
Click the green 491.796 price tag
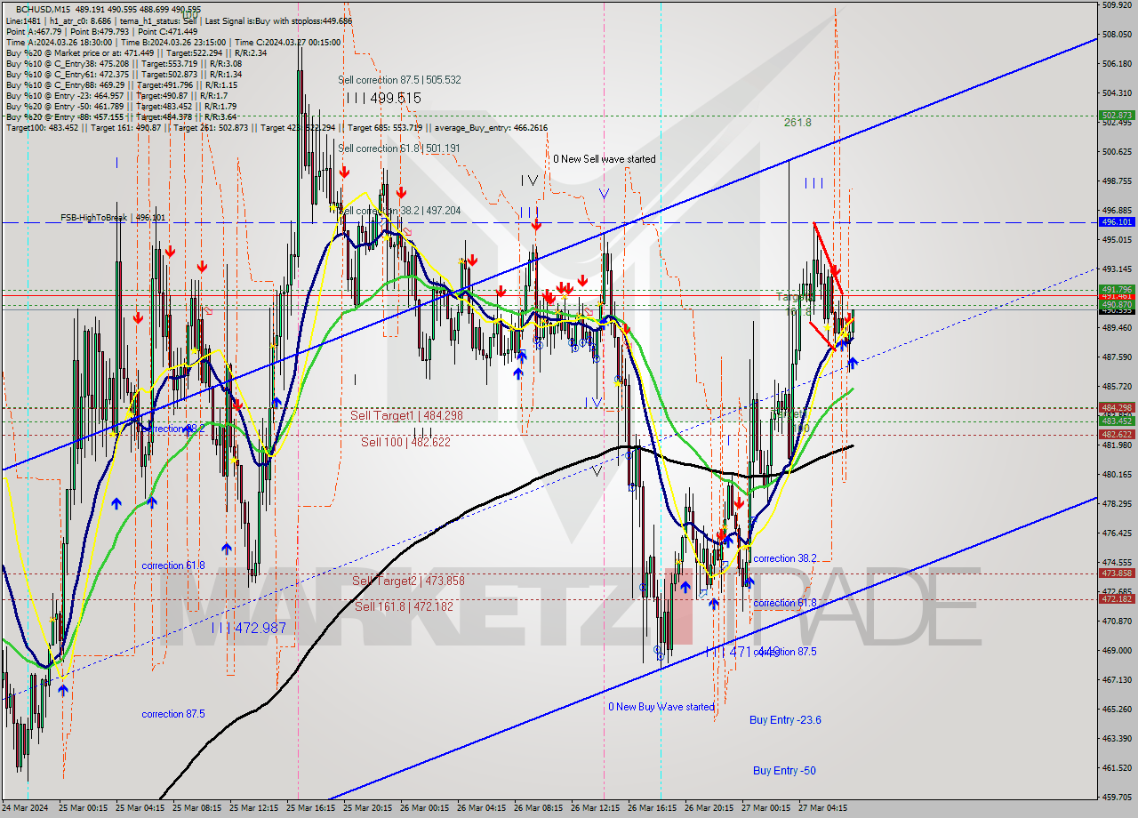click(x=1117, y=289)
